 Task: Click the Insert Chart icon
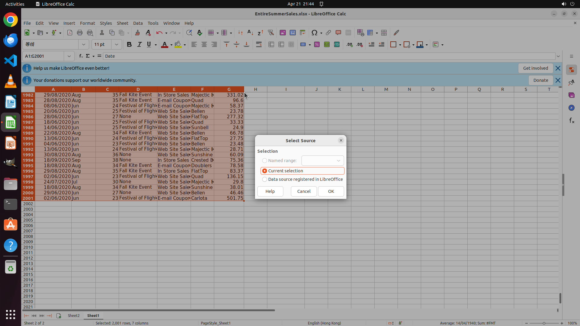click(292, 33)
